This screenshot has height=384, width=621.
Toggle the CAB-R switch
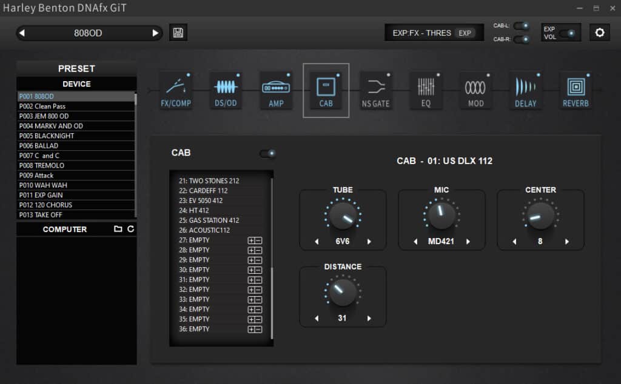pos(522,39)
